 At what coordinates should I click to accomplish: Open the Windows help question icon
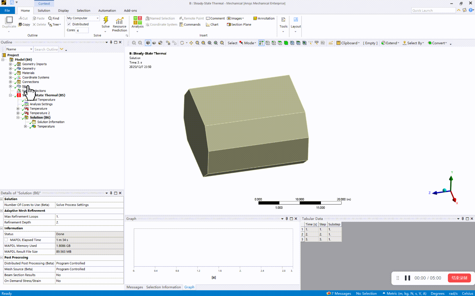click(x=471, y=10)
